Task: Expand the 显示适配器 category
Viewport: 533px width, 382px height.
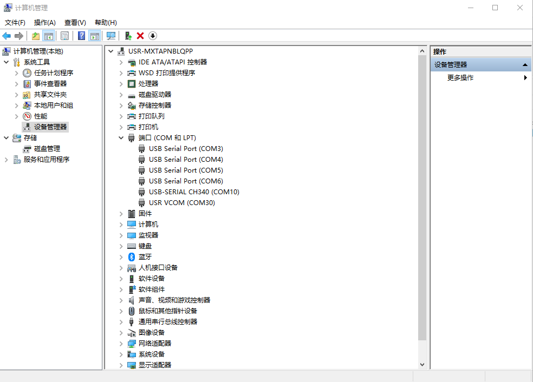Action: click(121, 365)
